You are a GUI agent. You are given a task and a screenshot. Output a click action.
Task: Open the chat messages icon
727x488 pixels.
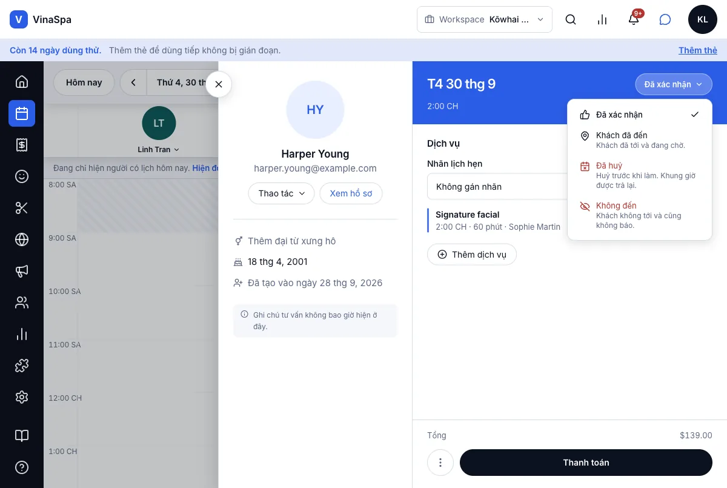tap(665, 19)
